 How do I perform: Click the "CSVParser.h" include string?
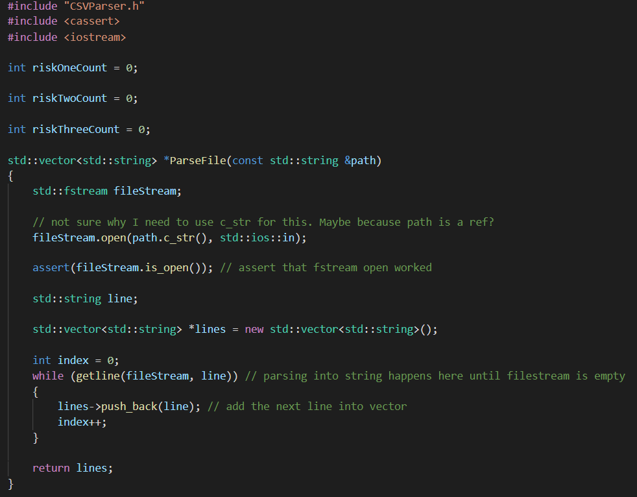click(x=104, y=6)
